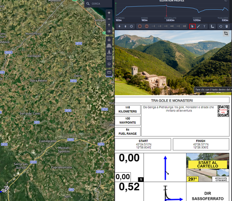Select the triple-line junction road tool
232x201 pixels.
(x=184, y=26)
